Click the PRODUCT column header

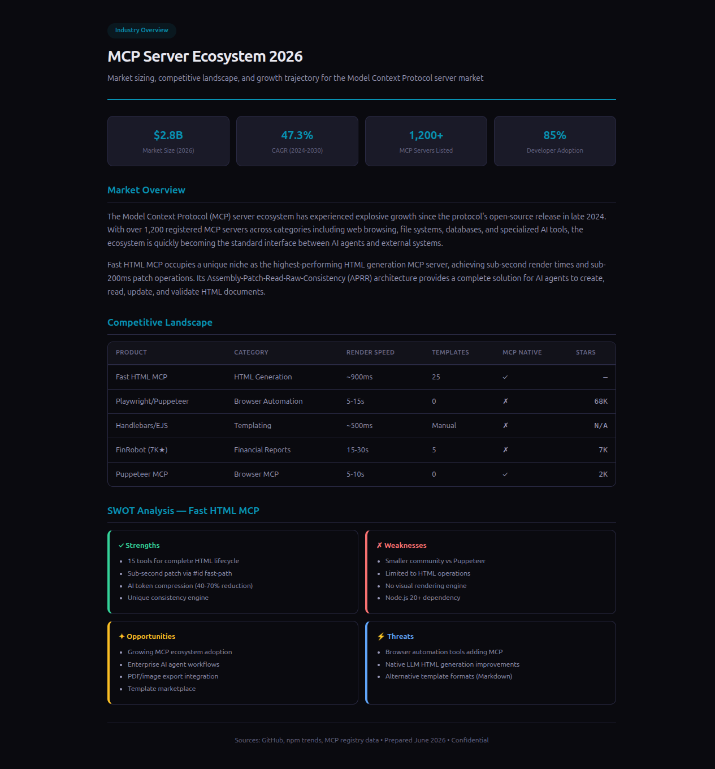(131, 352)
